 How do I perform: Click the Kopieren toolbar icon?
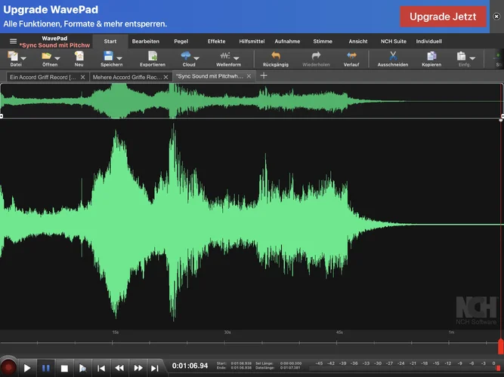click(x=431, y=56)
